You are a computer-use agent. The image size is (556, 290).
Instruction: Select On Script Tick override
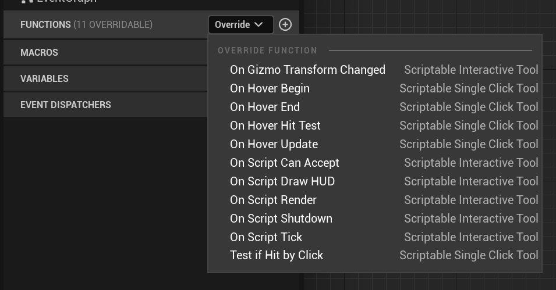pyautogui.click(x=266, y=237)
